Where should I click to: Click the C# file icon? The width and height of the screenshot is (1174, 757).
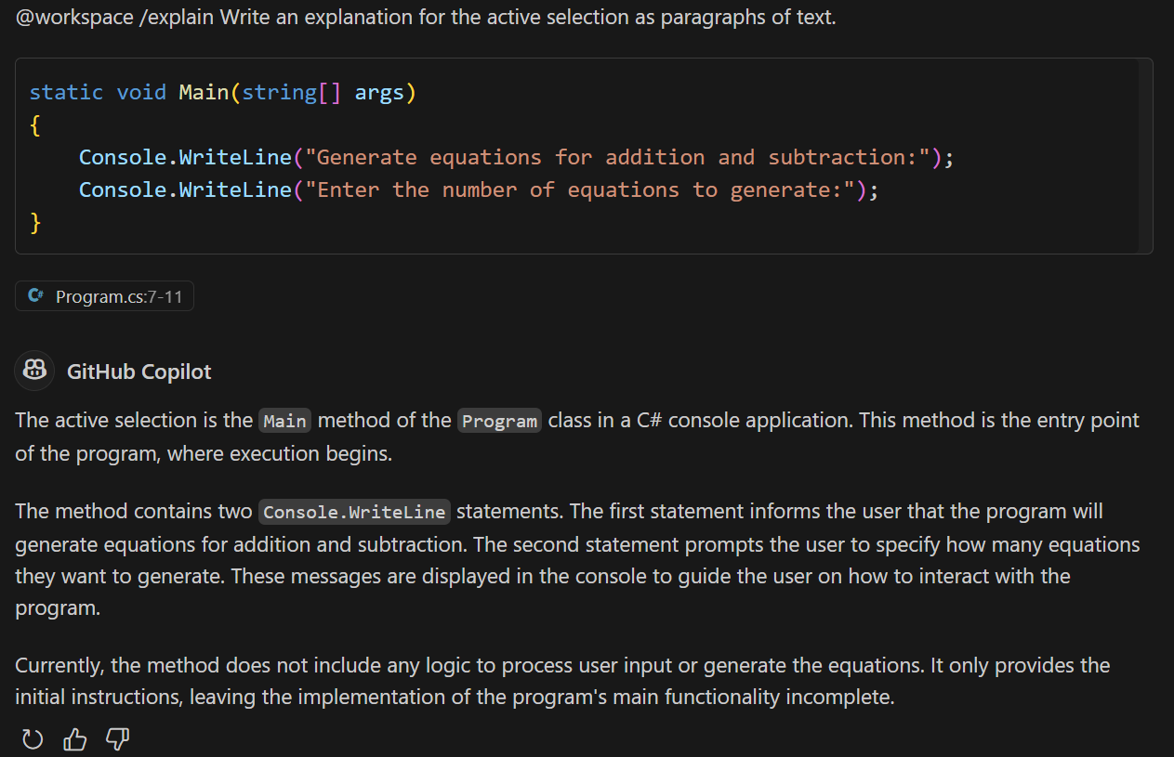point(36,296)
